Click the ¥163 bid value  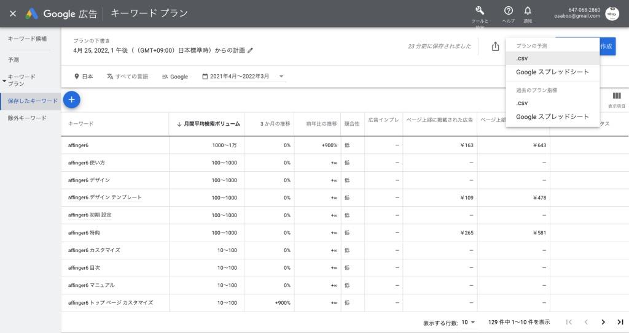(x=467, y=145)
